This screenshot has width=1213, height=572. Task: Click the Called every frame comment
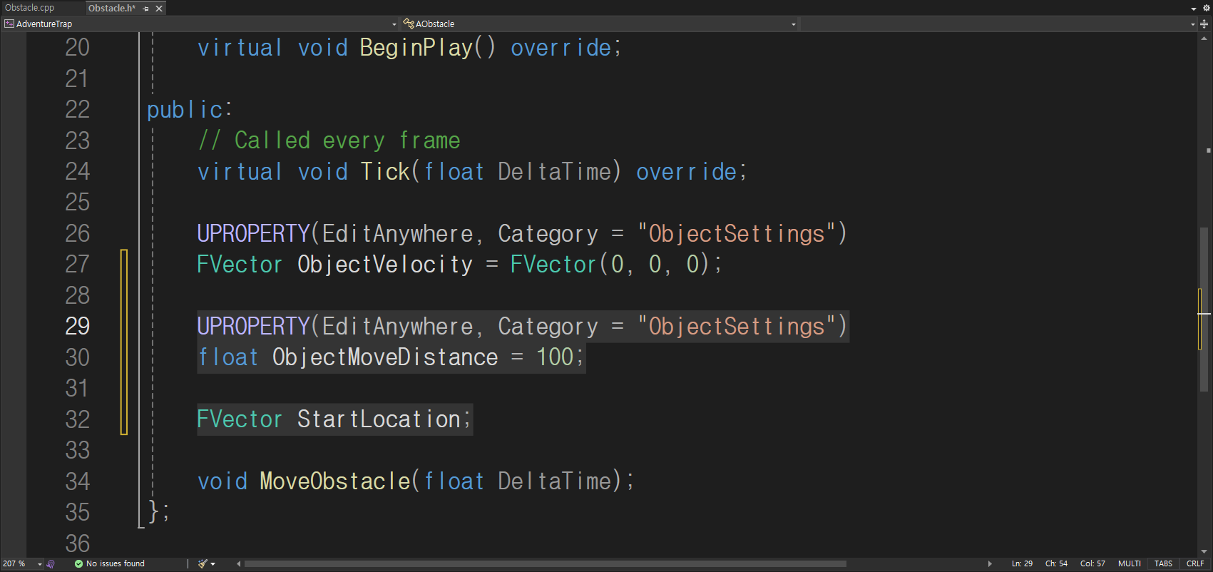(329, 141)
